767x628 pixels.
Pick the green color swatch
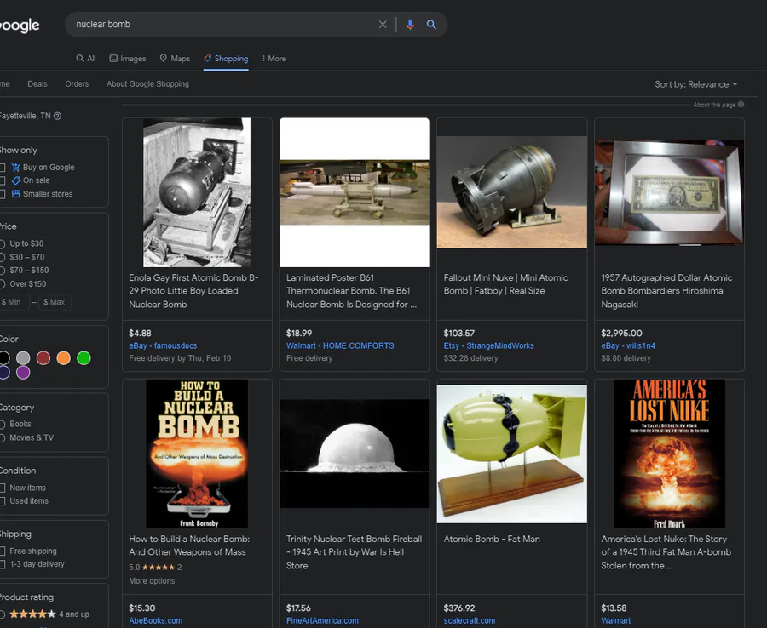coord(84,358)
